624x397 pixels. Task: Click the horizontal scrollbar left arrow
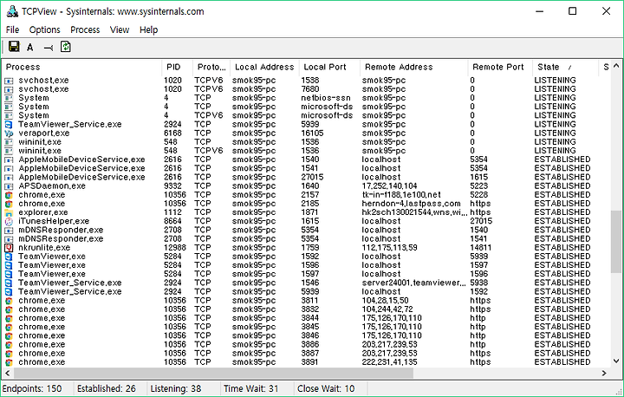click(x=7, y=373)
